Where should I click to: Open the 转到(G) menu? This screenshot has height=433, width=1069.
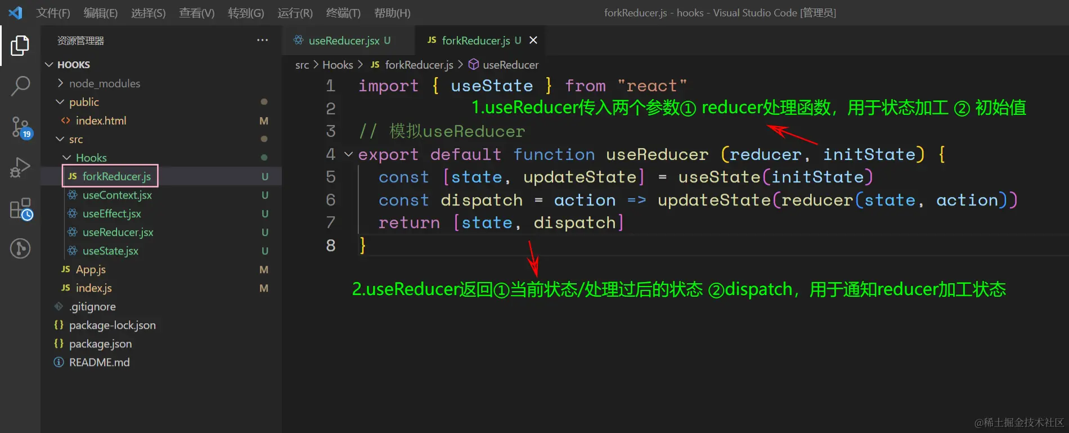tap(246, 13)
